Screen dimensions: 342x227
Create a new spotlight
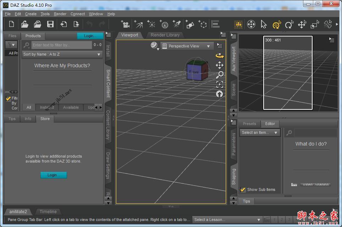(139, 24)
